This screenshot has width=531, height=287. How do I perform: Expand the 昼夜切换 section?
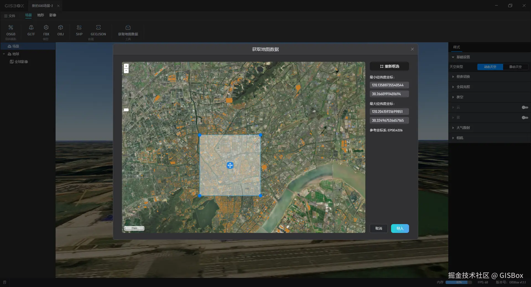point(463,77)
